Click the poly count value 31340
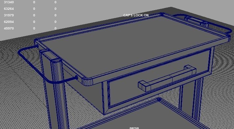Screen dimensions: 234x129 tap(9, 2)
